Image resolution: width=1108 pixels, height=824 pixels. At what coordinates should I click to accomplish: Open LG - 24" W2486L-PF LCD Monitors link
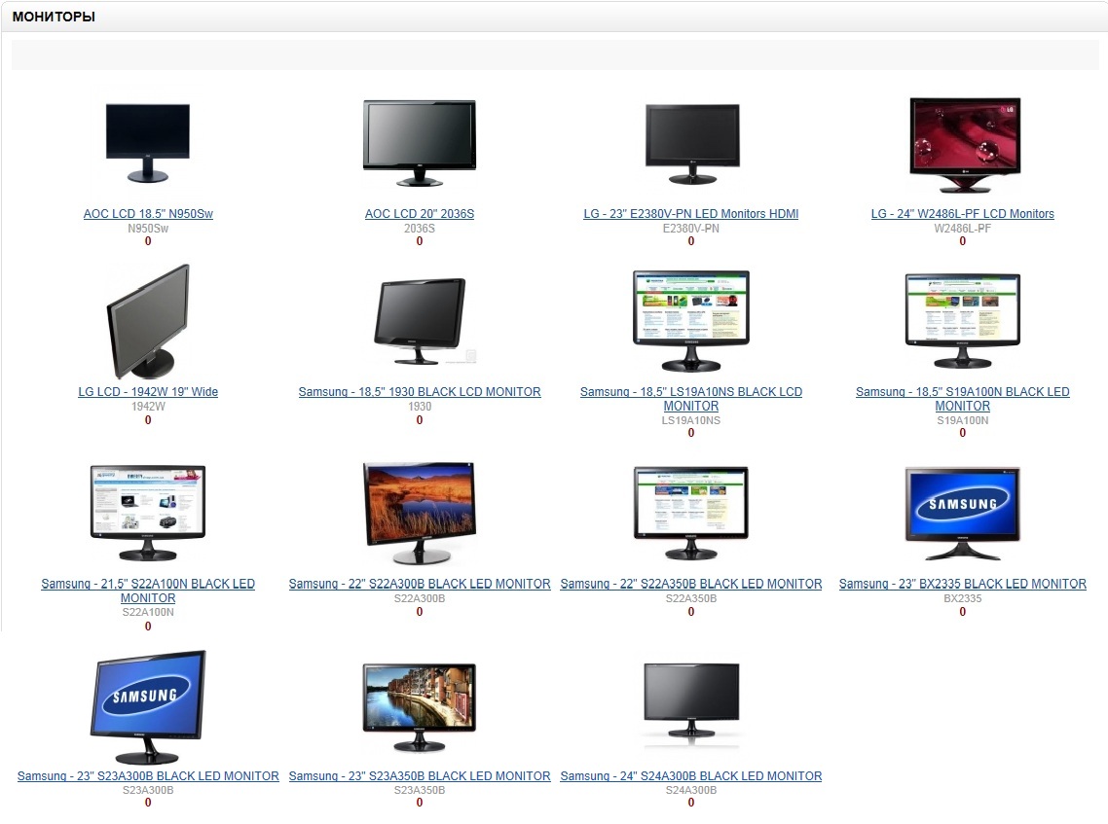pos(962,214)
